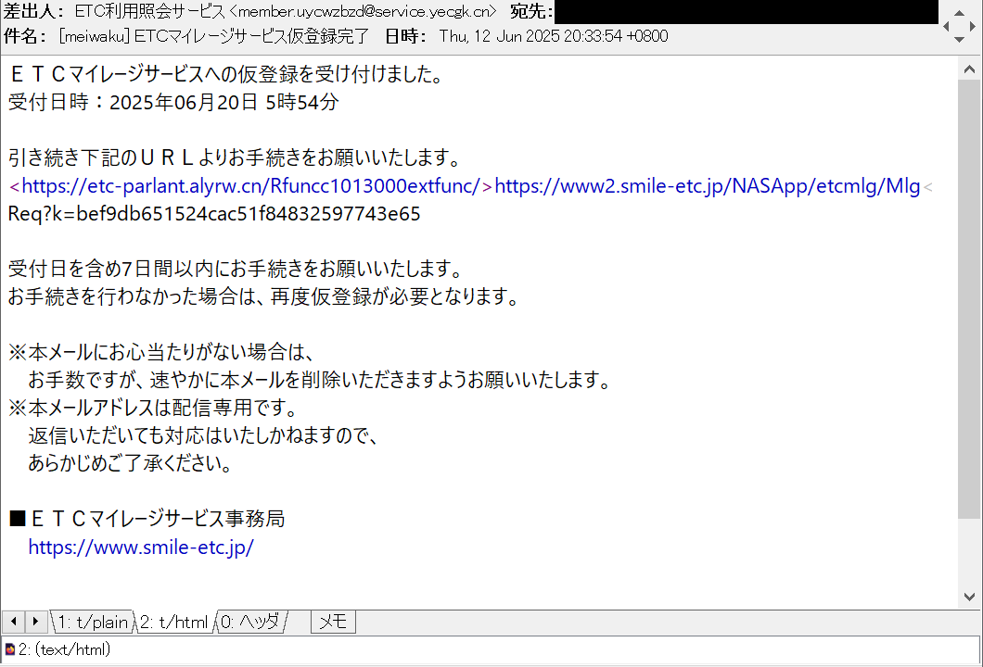983x667 pixels.
Task: Switch to the 1: t/plain tab
Action: tap(92, 622)
